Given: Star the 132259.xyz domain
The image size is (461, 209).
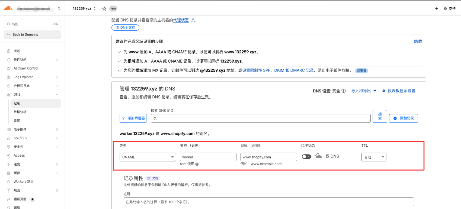Looking at the screenshot, I should click(104, 9).
